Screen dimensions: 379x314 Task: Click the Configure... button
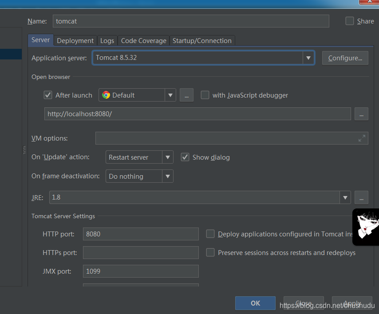(345, 58)
